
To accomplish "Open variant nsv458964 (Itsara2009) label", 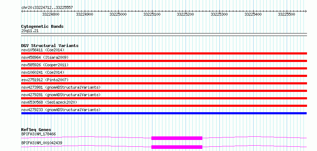I will click(45, 57).
